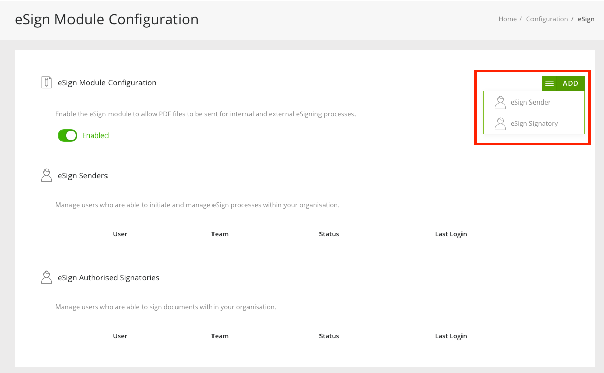
Task: Click the eSign Senders section heading
Action: point(83,176)
